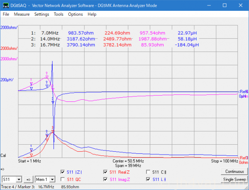
Task: Click the Cal status indicator
Action: pyautogui.click(x=3, y=155)
